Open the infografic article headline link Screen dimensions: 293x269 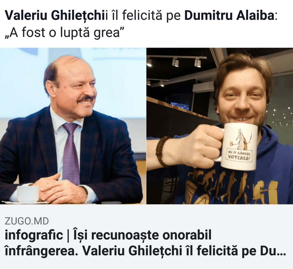pyautogui.click(x=145, y=244)
